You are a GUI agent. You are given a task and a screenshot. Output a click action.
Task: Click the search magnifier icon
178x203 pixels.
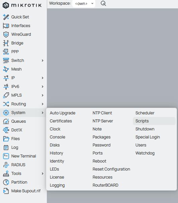103,3
